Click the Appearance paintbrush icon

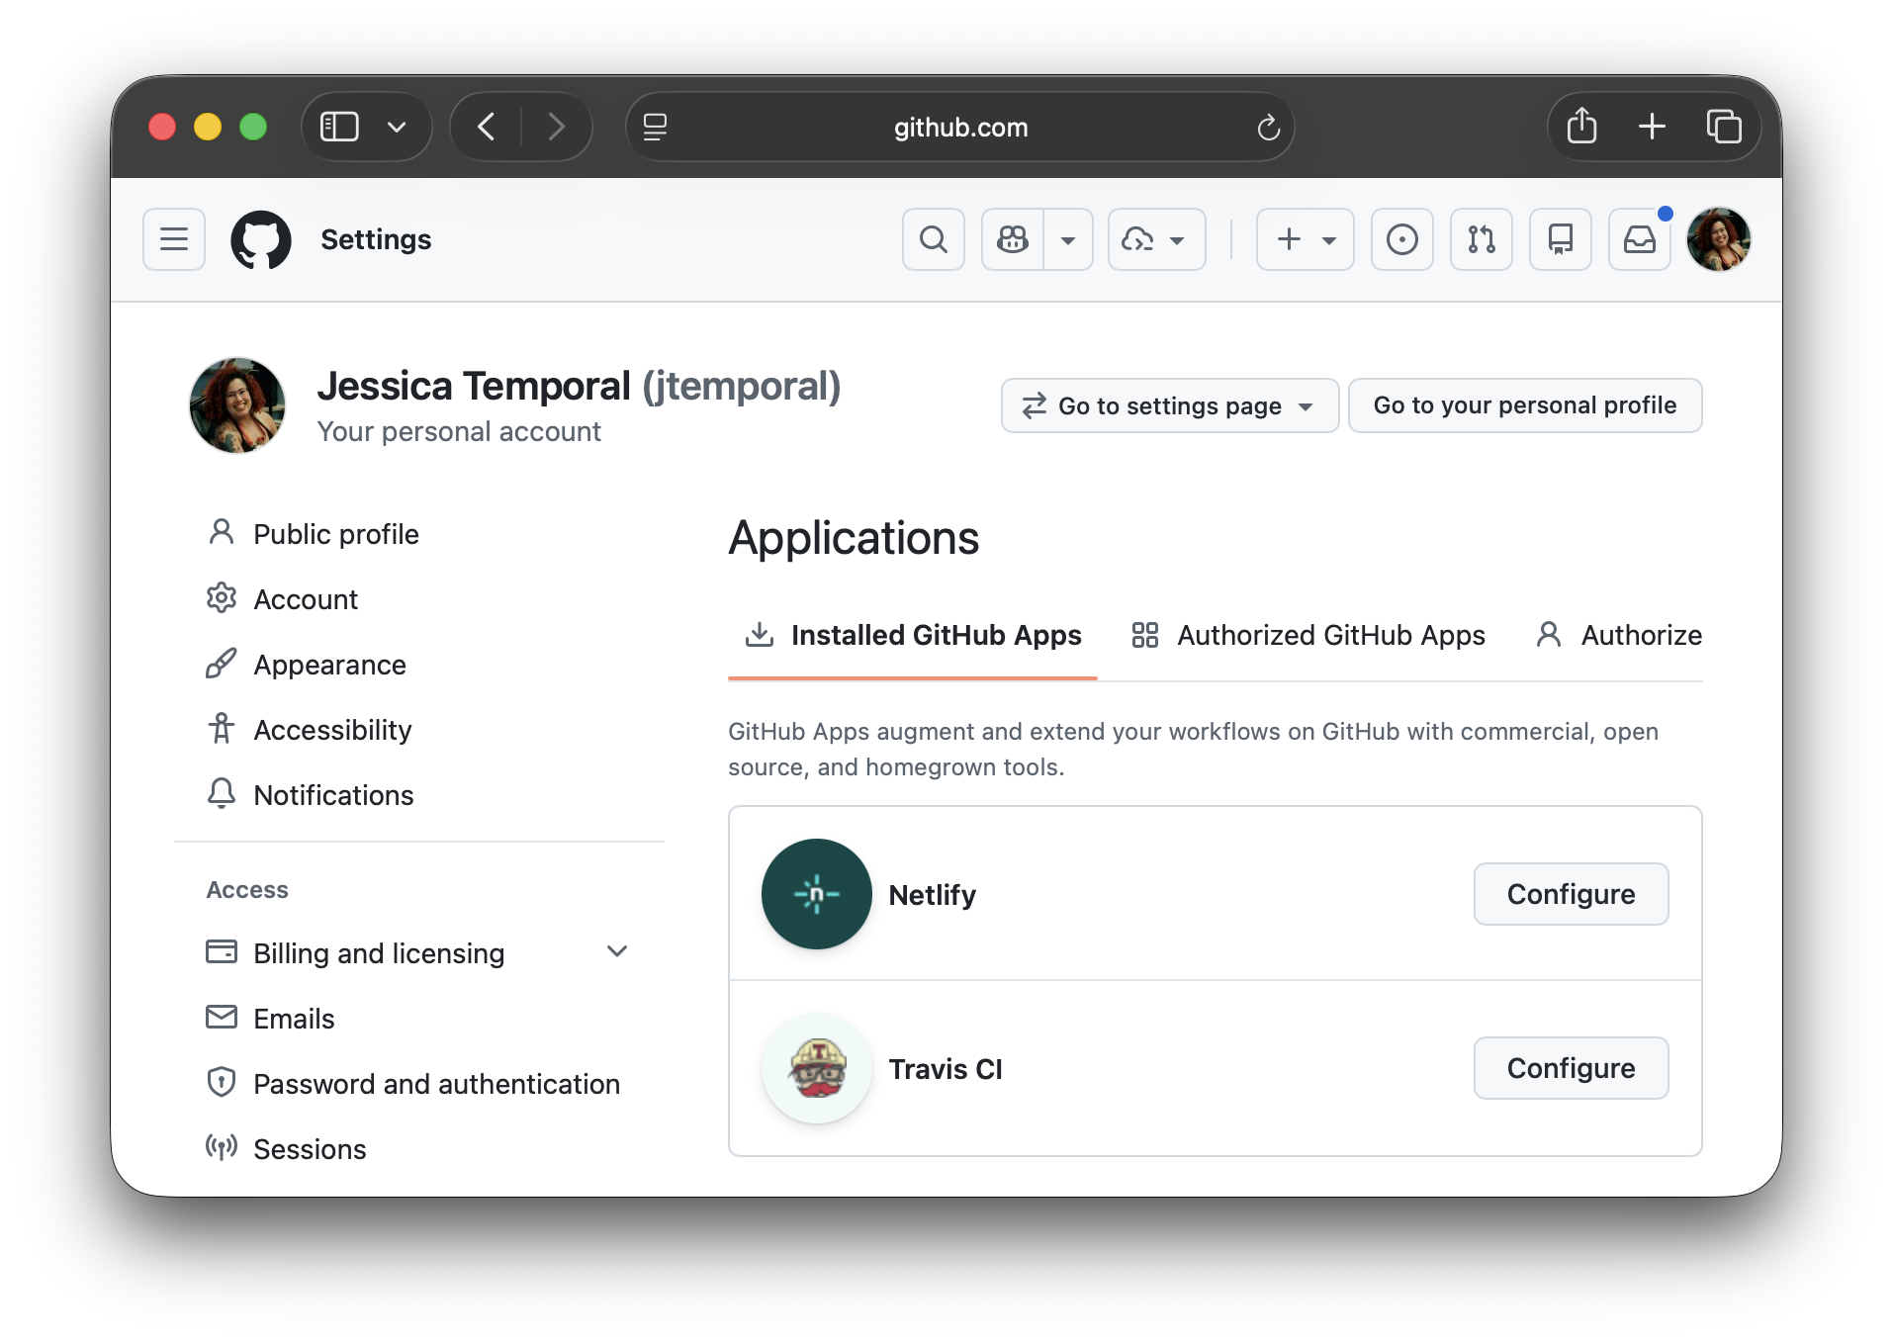click(x=222, y=663)
